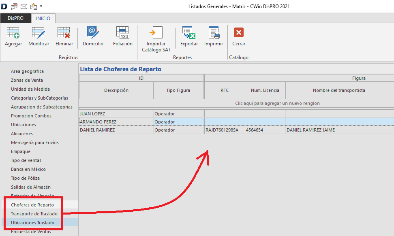The width and height of the screenshot is (394, 236).
Task: Open Ubicaciones Traslado list
Action: point(32,223)
